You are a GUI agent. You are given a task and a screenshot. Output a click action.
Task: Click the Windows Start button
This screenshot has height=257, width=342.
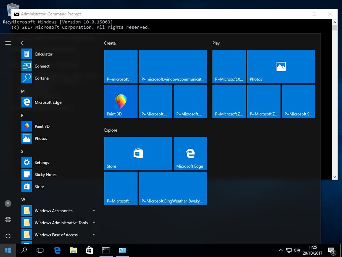pos(8,250)
